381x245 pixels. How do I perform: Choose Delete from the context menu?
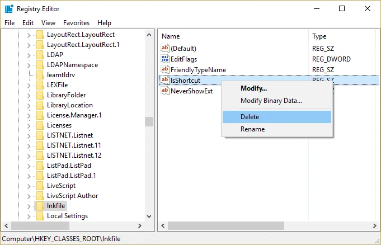point(277,117)
